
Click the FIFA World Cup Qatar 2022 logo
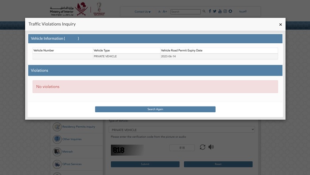coord(99,9)
